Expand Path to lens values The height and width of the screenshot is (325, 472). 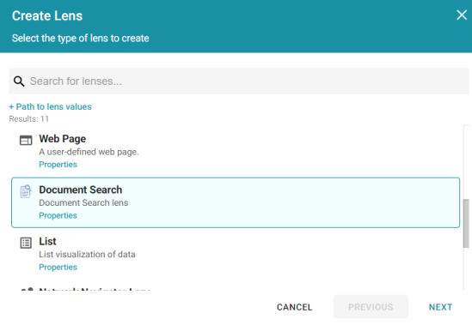pos(50,106)
